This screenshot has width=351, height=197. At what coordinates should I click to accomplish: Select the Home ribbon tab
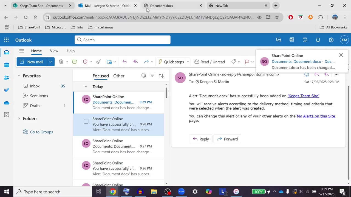pyautogui.click(x=36, y=51)
